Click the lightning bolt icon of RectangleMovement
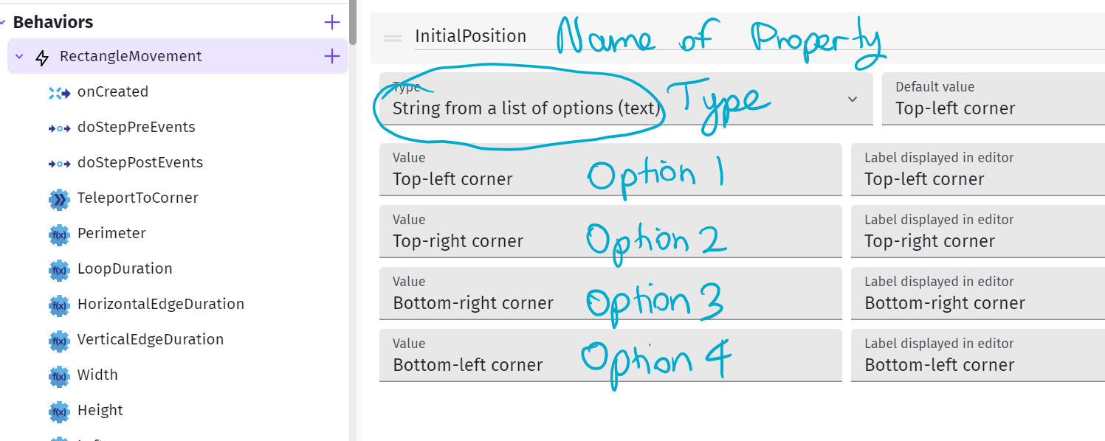 click(43, 57)
